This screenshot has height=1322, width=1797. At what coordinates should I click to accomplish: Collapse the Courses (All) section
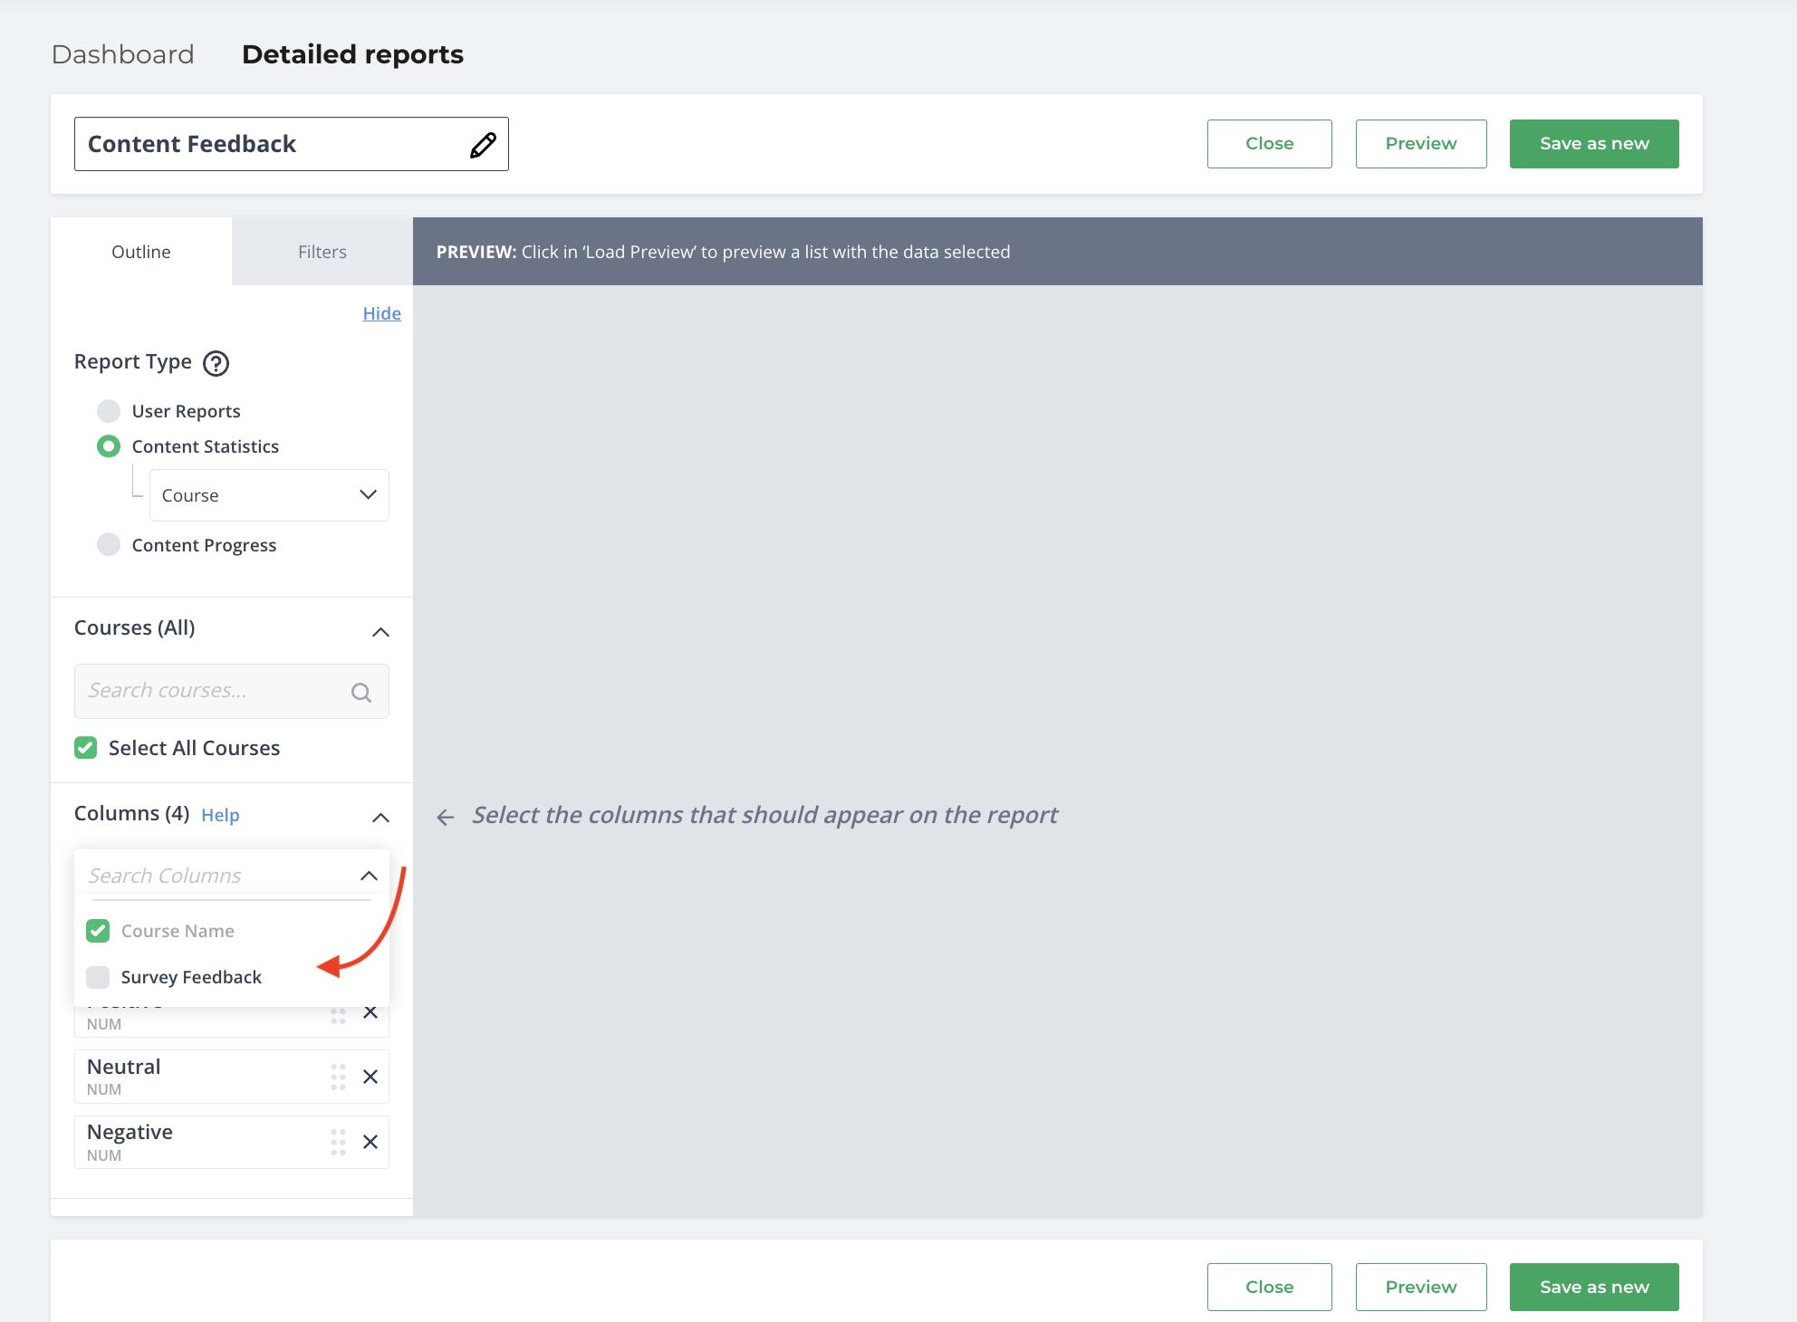pyautogui.click(x=381, y=632)
